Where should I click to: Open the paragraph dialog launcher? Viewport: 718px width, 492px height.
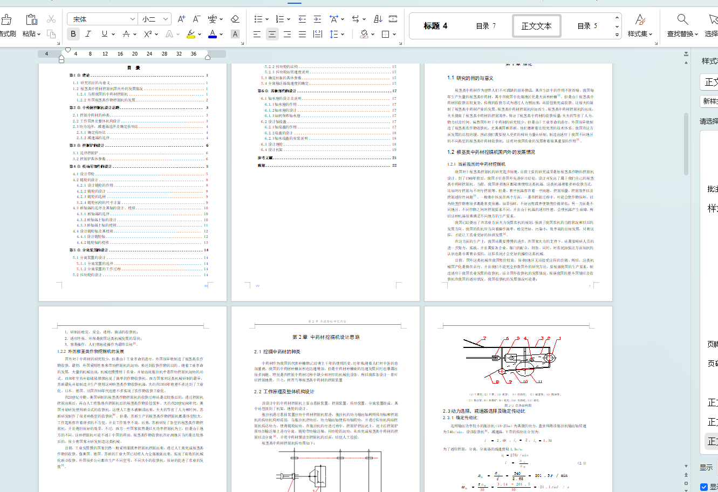401,42
